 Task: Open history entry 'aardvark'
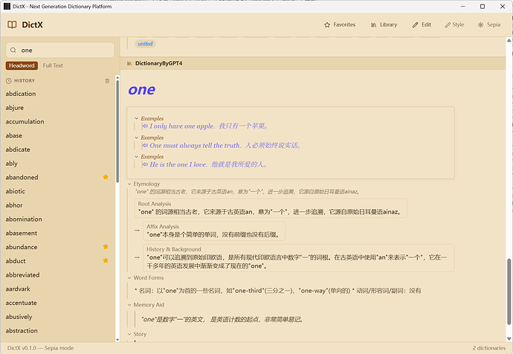click(18, 289)
